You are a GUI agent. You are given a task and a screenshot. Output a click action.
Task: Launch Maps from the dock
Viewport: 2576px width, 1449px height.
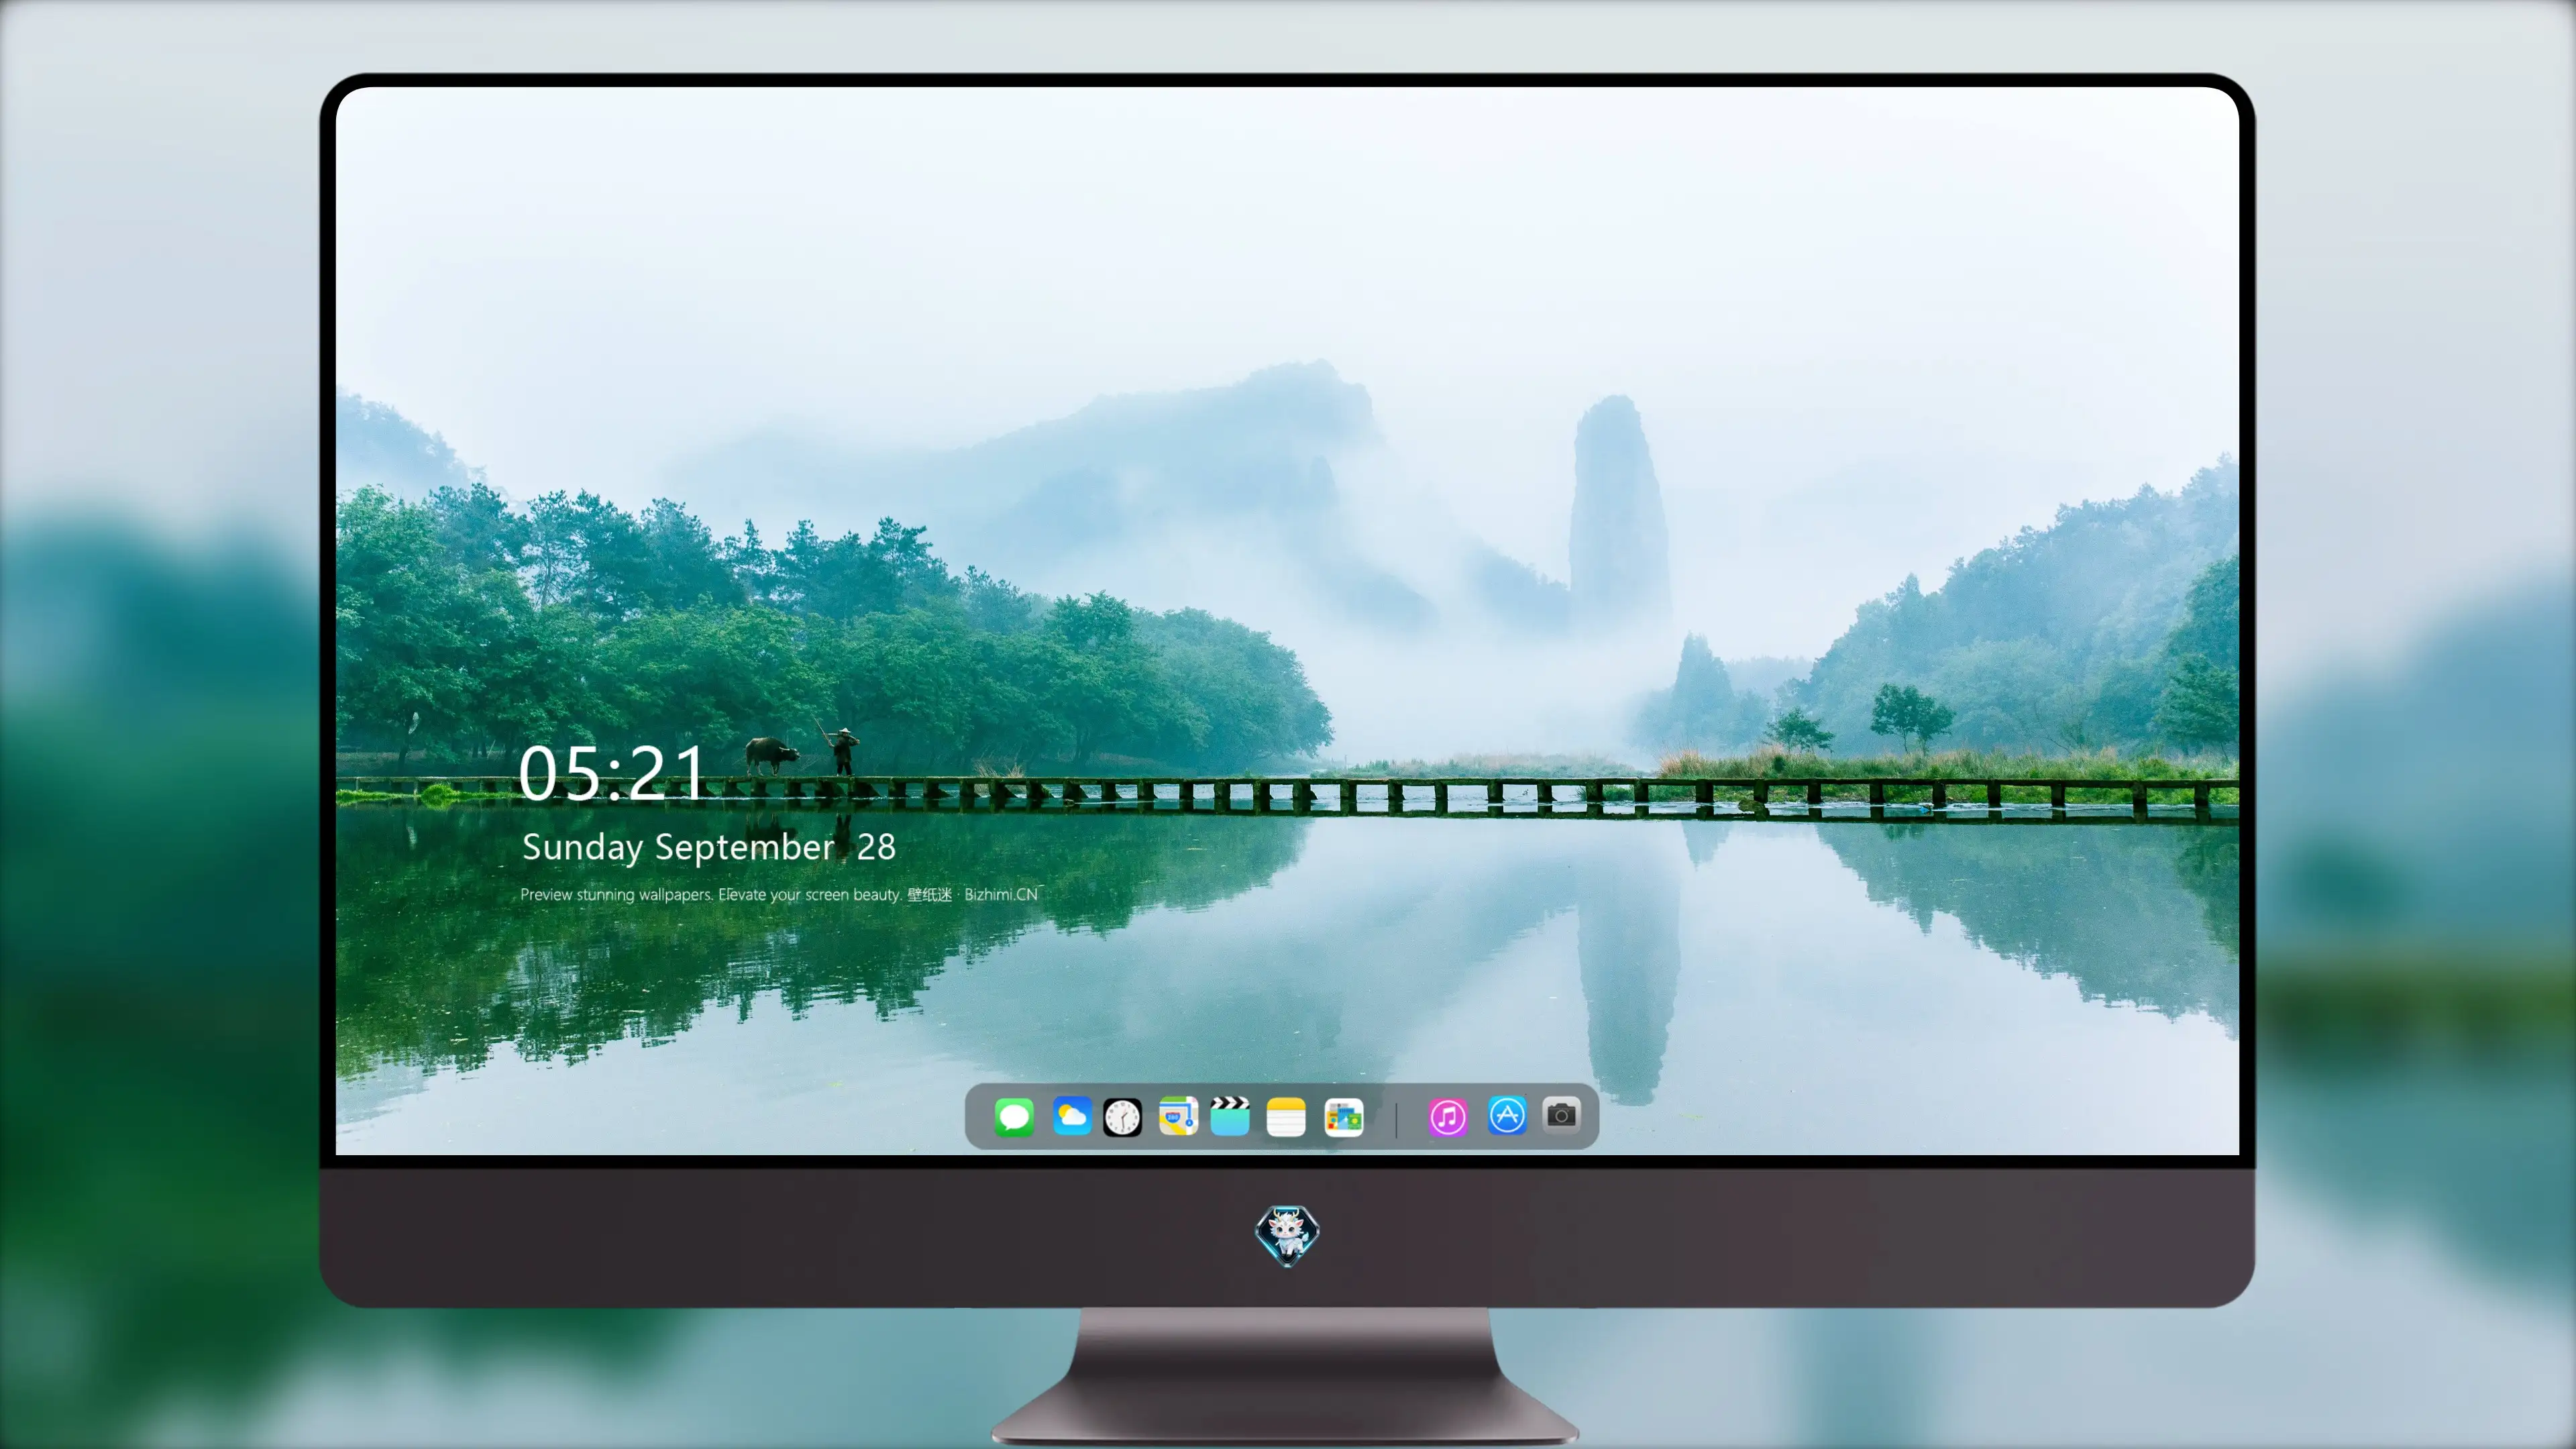tap(1178, 1116)
